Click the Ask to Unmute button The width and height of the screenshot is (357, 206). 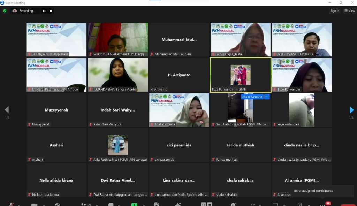click(x=252, y=97)
